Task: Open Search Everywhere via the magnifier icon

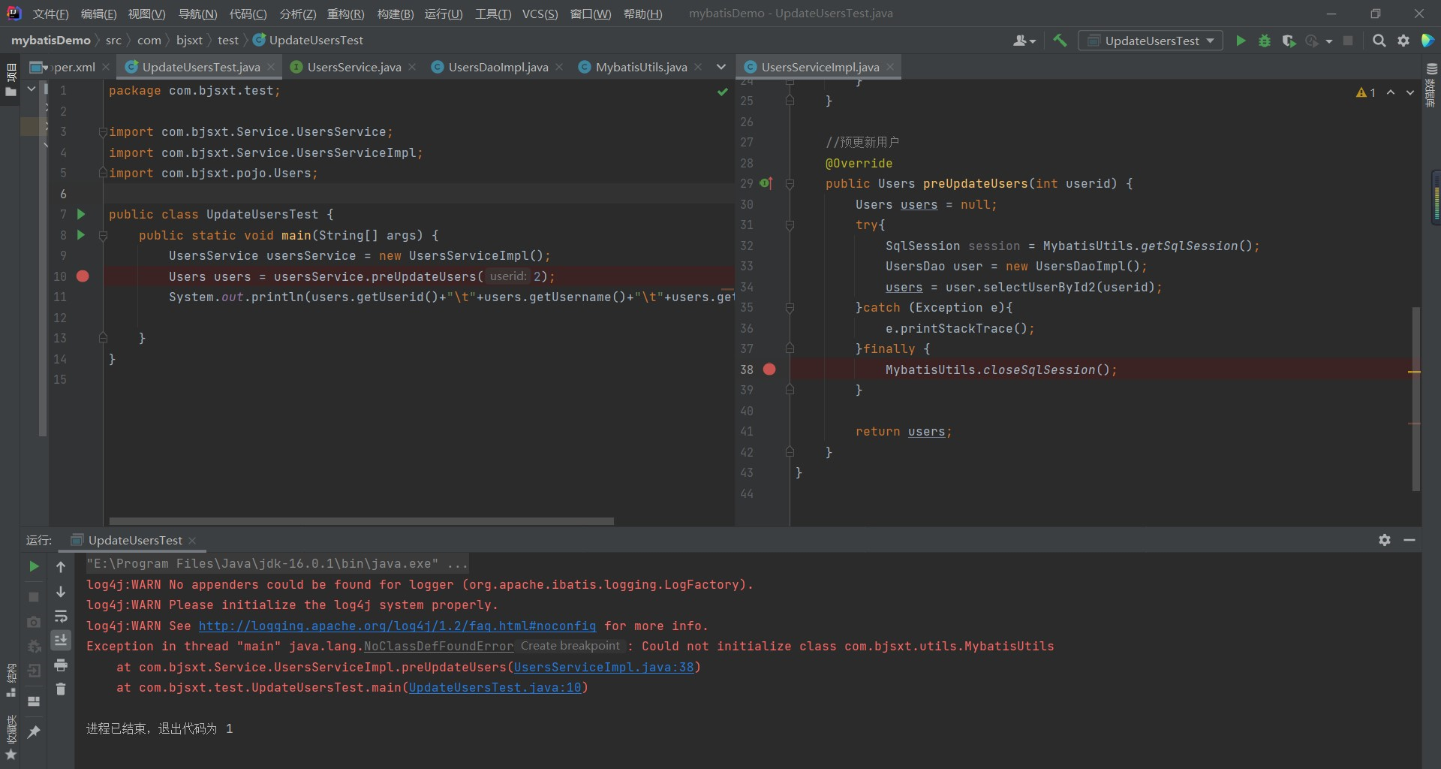Action: pos(1379,41)
